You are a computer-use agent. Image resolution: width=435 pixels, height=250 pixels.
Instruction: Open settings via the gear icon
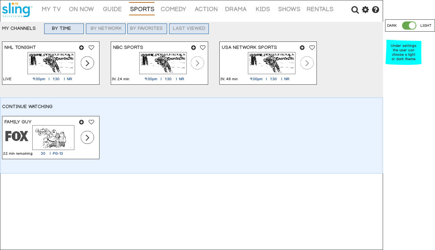[365, 10]
